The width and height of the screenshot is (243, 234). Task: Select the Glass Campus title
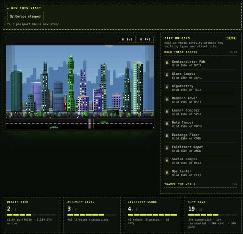coord(183,74)
